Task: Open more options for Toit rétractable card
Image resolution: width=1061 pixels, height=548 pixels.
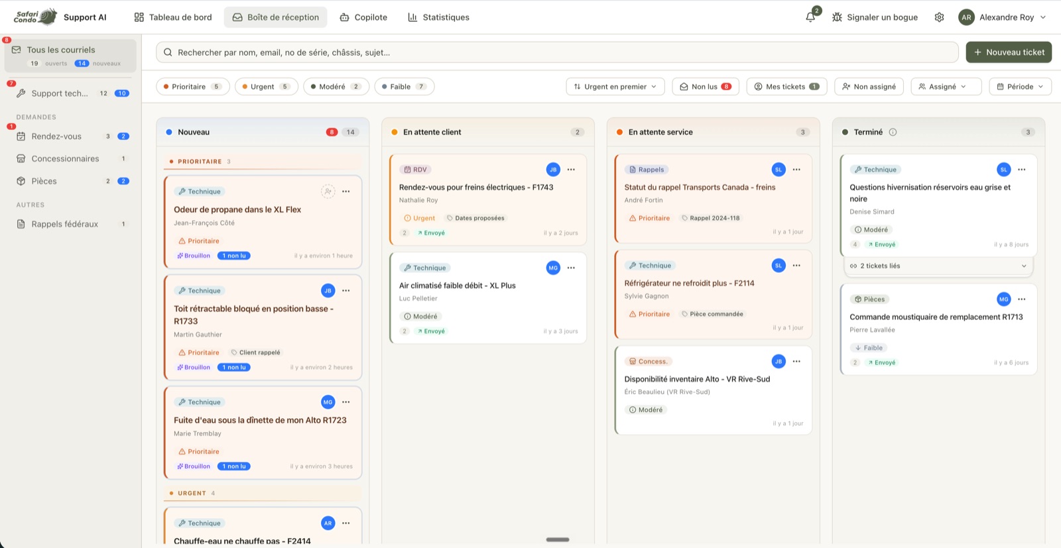Action: [x=346, y=290]
